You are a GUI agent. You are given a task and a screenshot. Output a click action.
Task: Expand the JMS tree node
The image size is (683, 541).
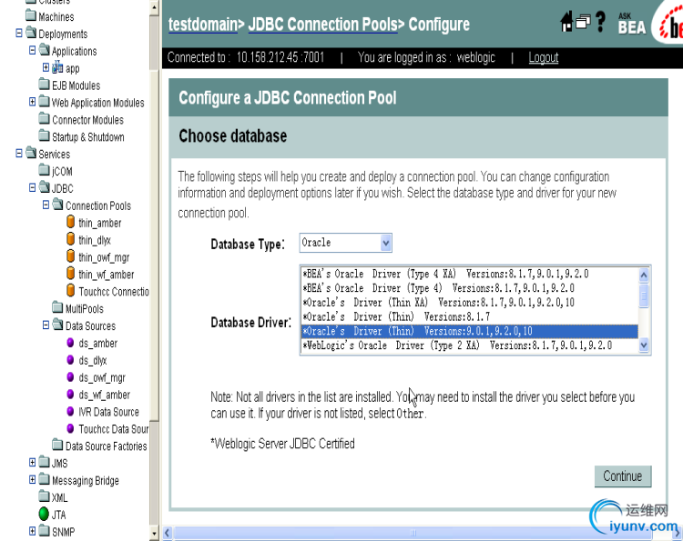[x=32, y=462]
